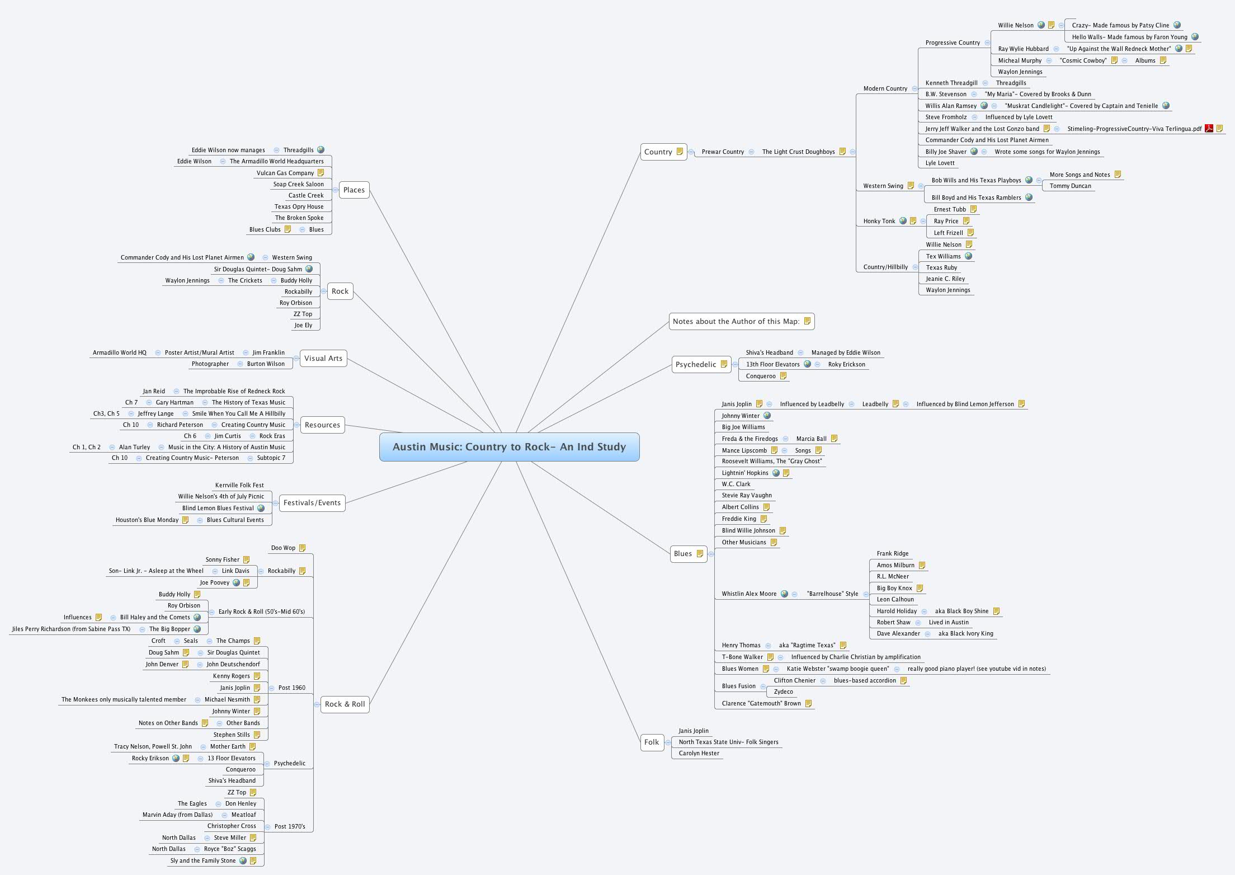Collapse the Folk branch toggle
The image size is (1235, 875).
click(668, 742)
